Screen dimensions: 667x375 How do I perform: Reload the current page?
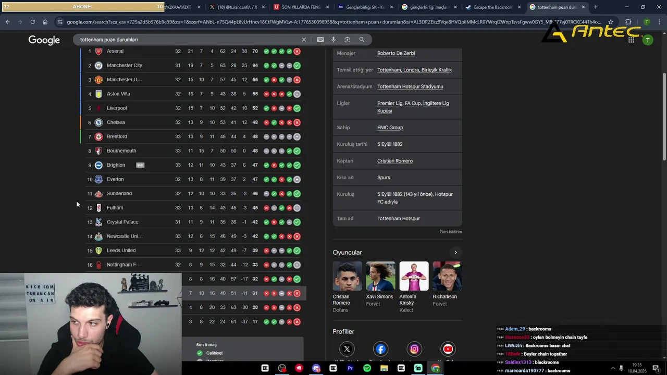pos(32,22)
